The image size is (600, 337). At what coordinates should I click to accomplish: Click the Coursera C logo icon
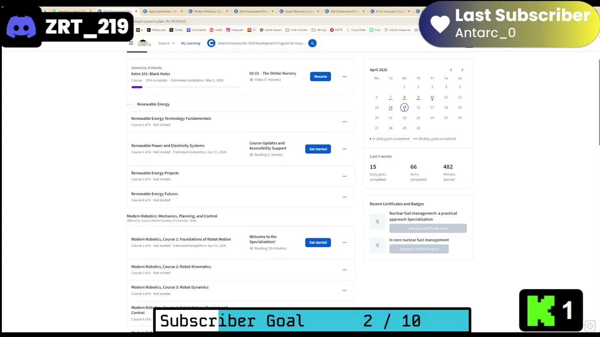(x=211, y=43)
